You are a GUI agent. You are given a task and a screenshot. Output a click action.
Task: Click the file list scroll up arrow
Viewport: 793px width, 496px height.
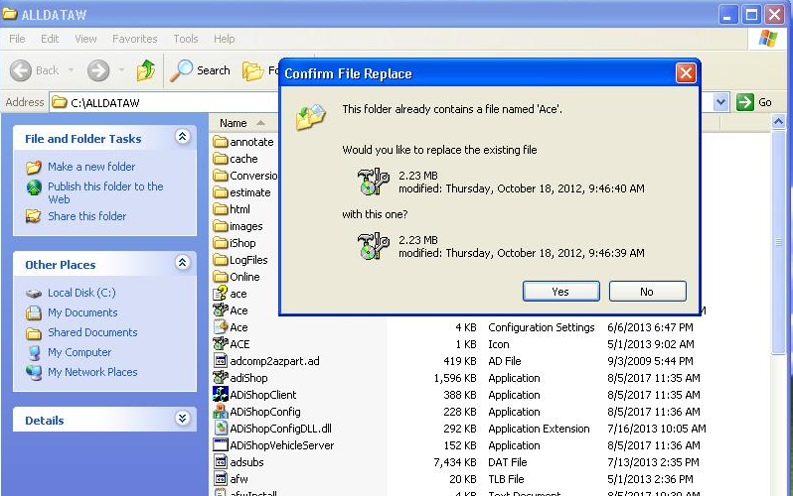(778, 121)
